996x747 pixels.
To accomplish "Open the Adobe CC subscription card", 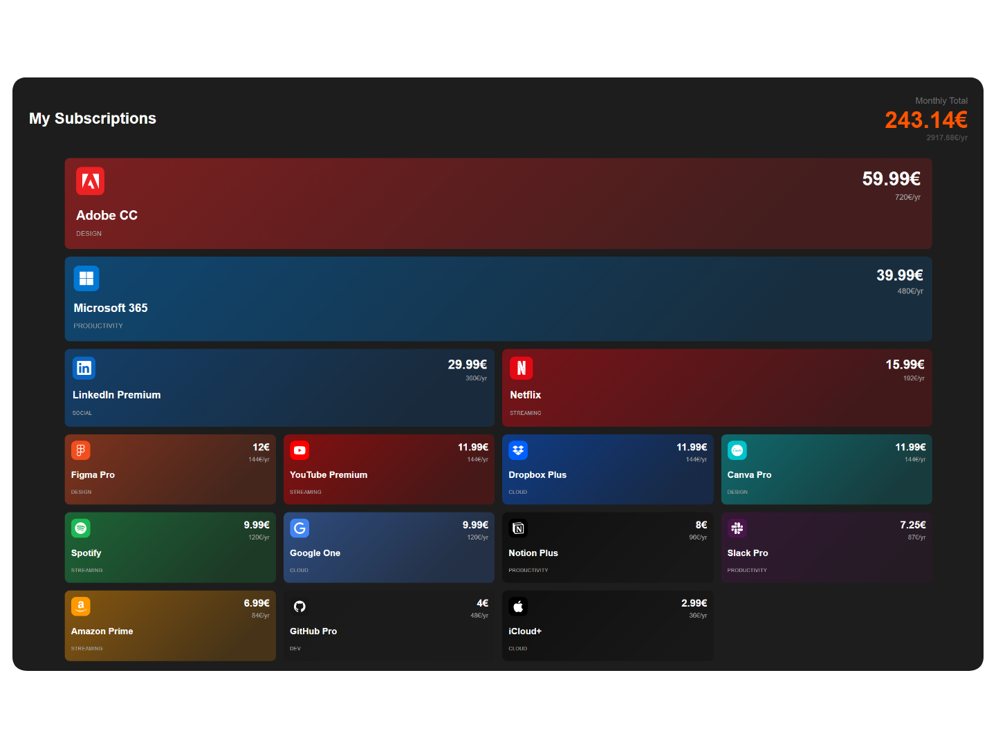I will (x=498, y=203).
